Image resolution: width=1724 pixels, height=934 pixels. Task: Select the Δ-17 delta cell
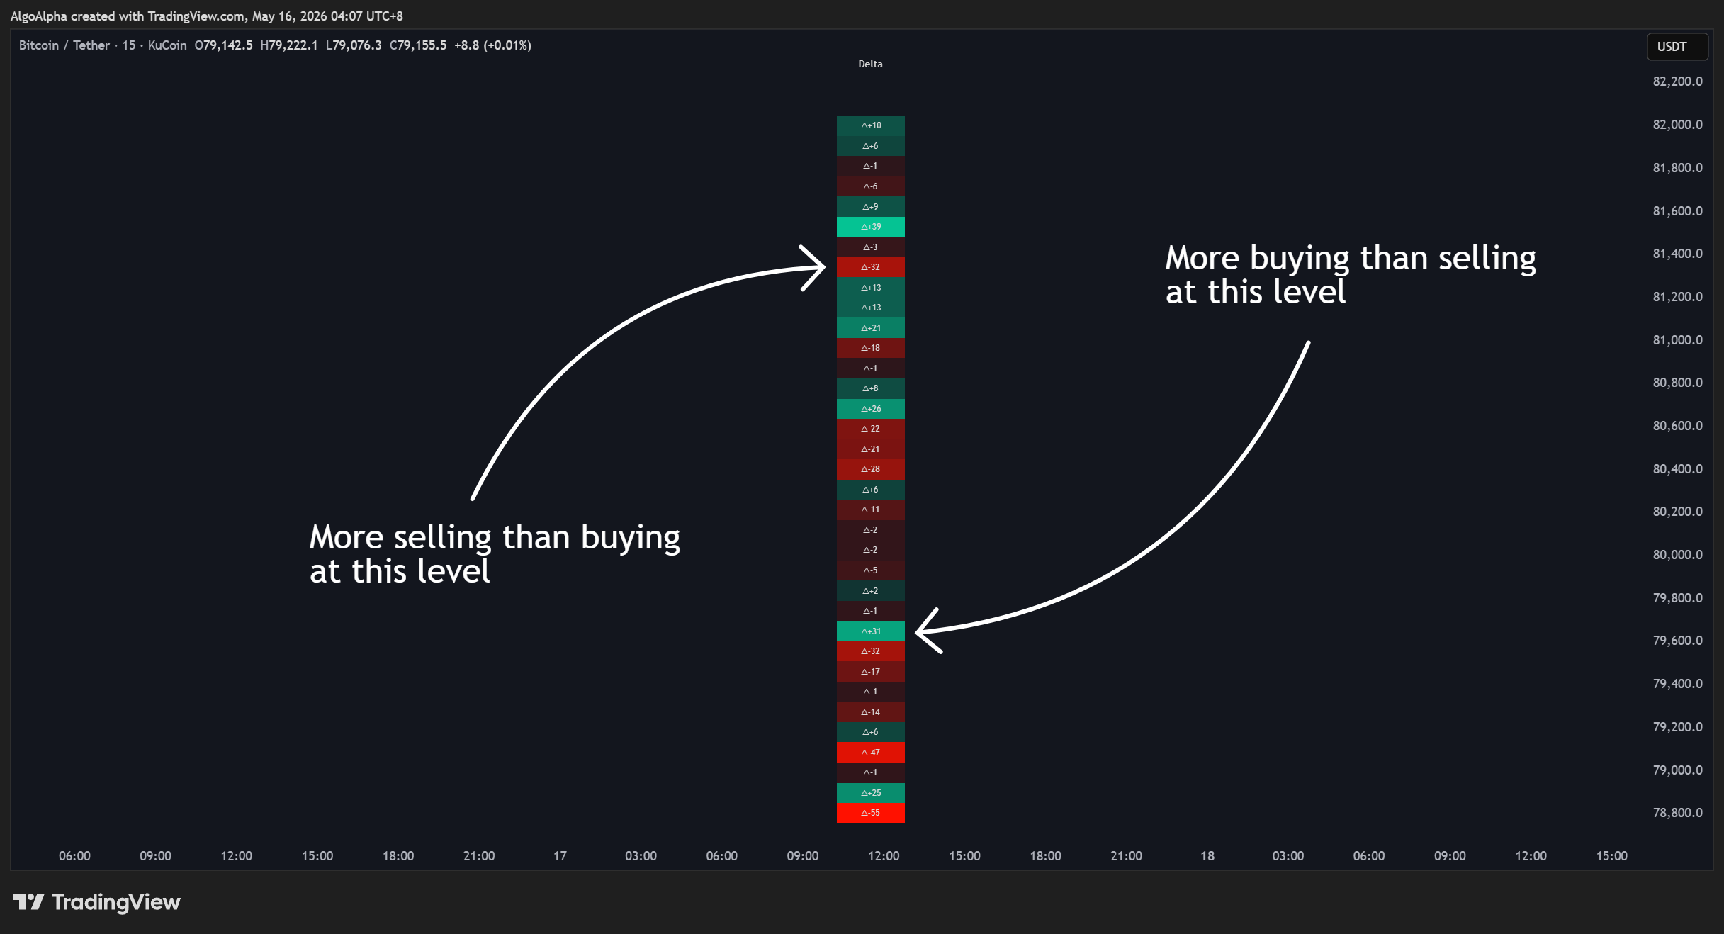point(870,672)
